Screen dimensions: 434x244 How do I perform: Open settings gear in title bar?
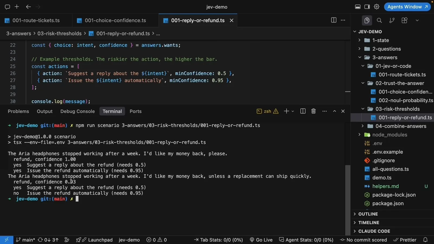tap(376, 7)
